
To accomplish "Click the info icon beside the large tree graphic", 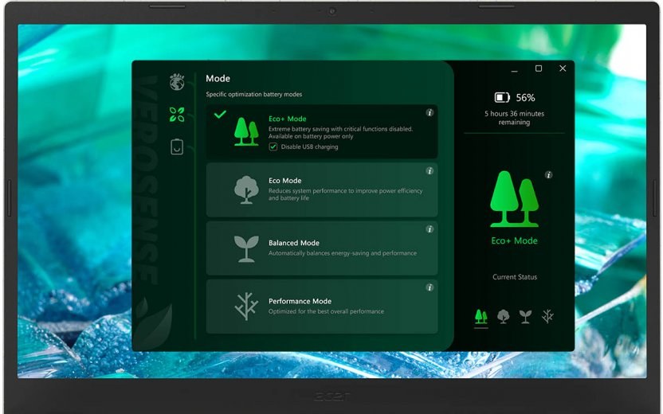I will click(x=548, y=175).
